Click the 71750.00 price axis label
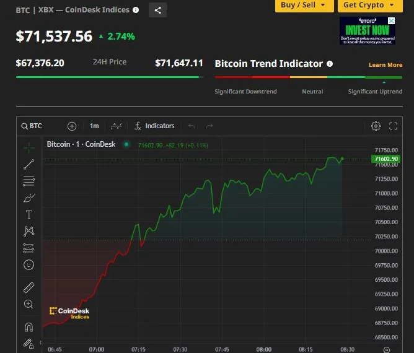 [x=386, y=150]
